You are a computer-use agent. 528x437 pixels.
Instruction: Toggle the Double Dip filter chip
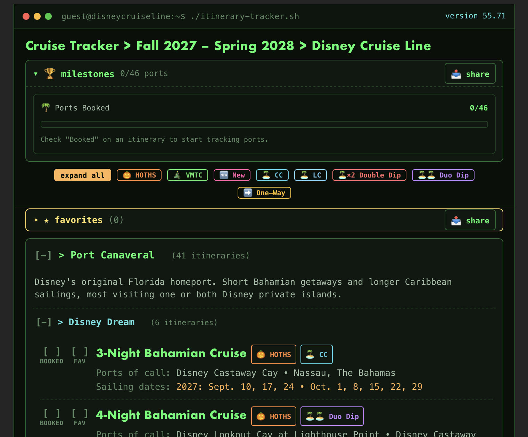(369, 175)
